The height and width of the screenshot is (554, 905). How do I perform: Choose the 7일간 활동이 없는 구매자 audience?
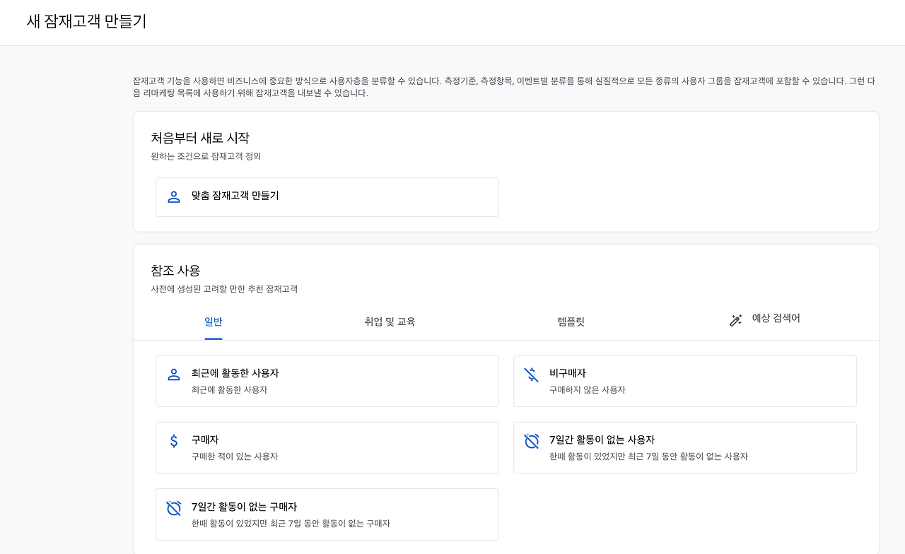coord(327,514)
